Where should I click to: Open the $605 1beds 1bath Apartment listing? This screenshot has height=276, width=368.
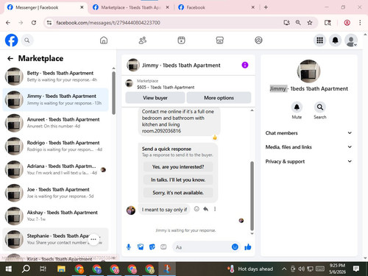[166, 88]
